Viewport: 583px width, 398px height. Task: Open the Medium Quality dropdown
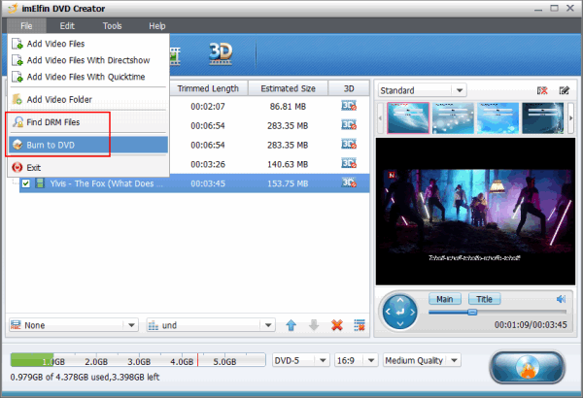(422, 360)
